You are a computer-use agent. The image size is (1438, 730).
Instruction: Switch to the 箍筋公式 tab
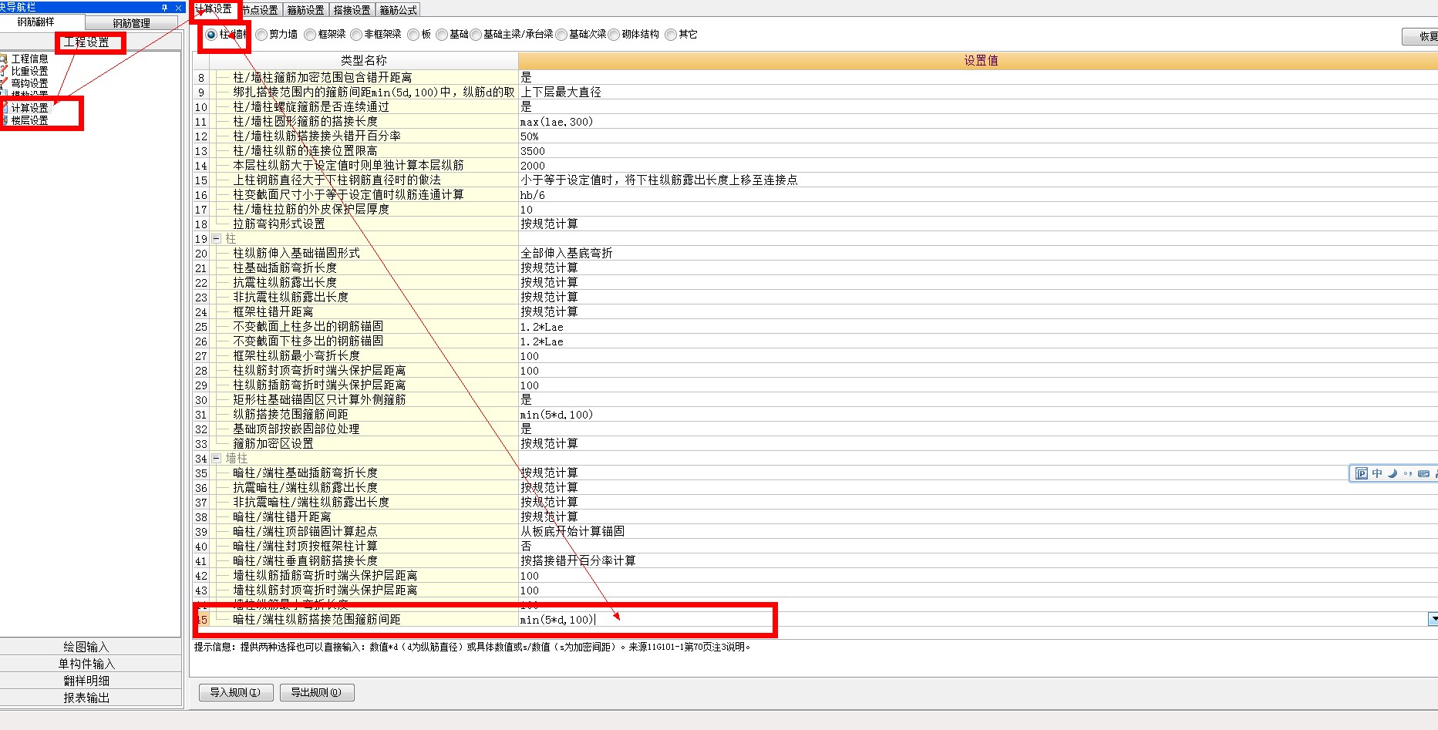pyautogui.click(x=399, y=10)
